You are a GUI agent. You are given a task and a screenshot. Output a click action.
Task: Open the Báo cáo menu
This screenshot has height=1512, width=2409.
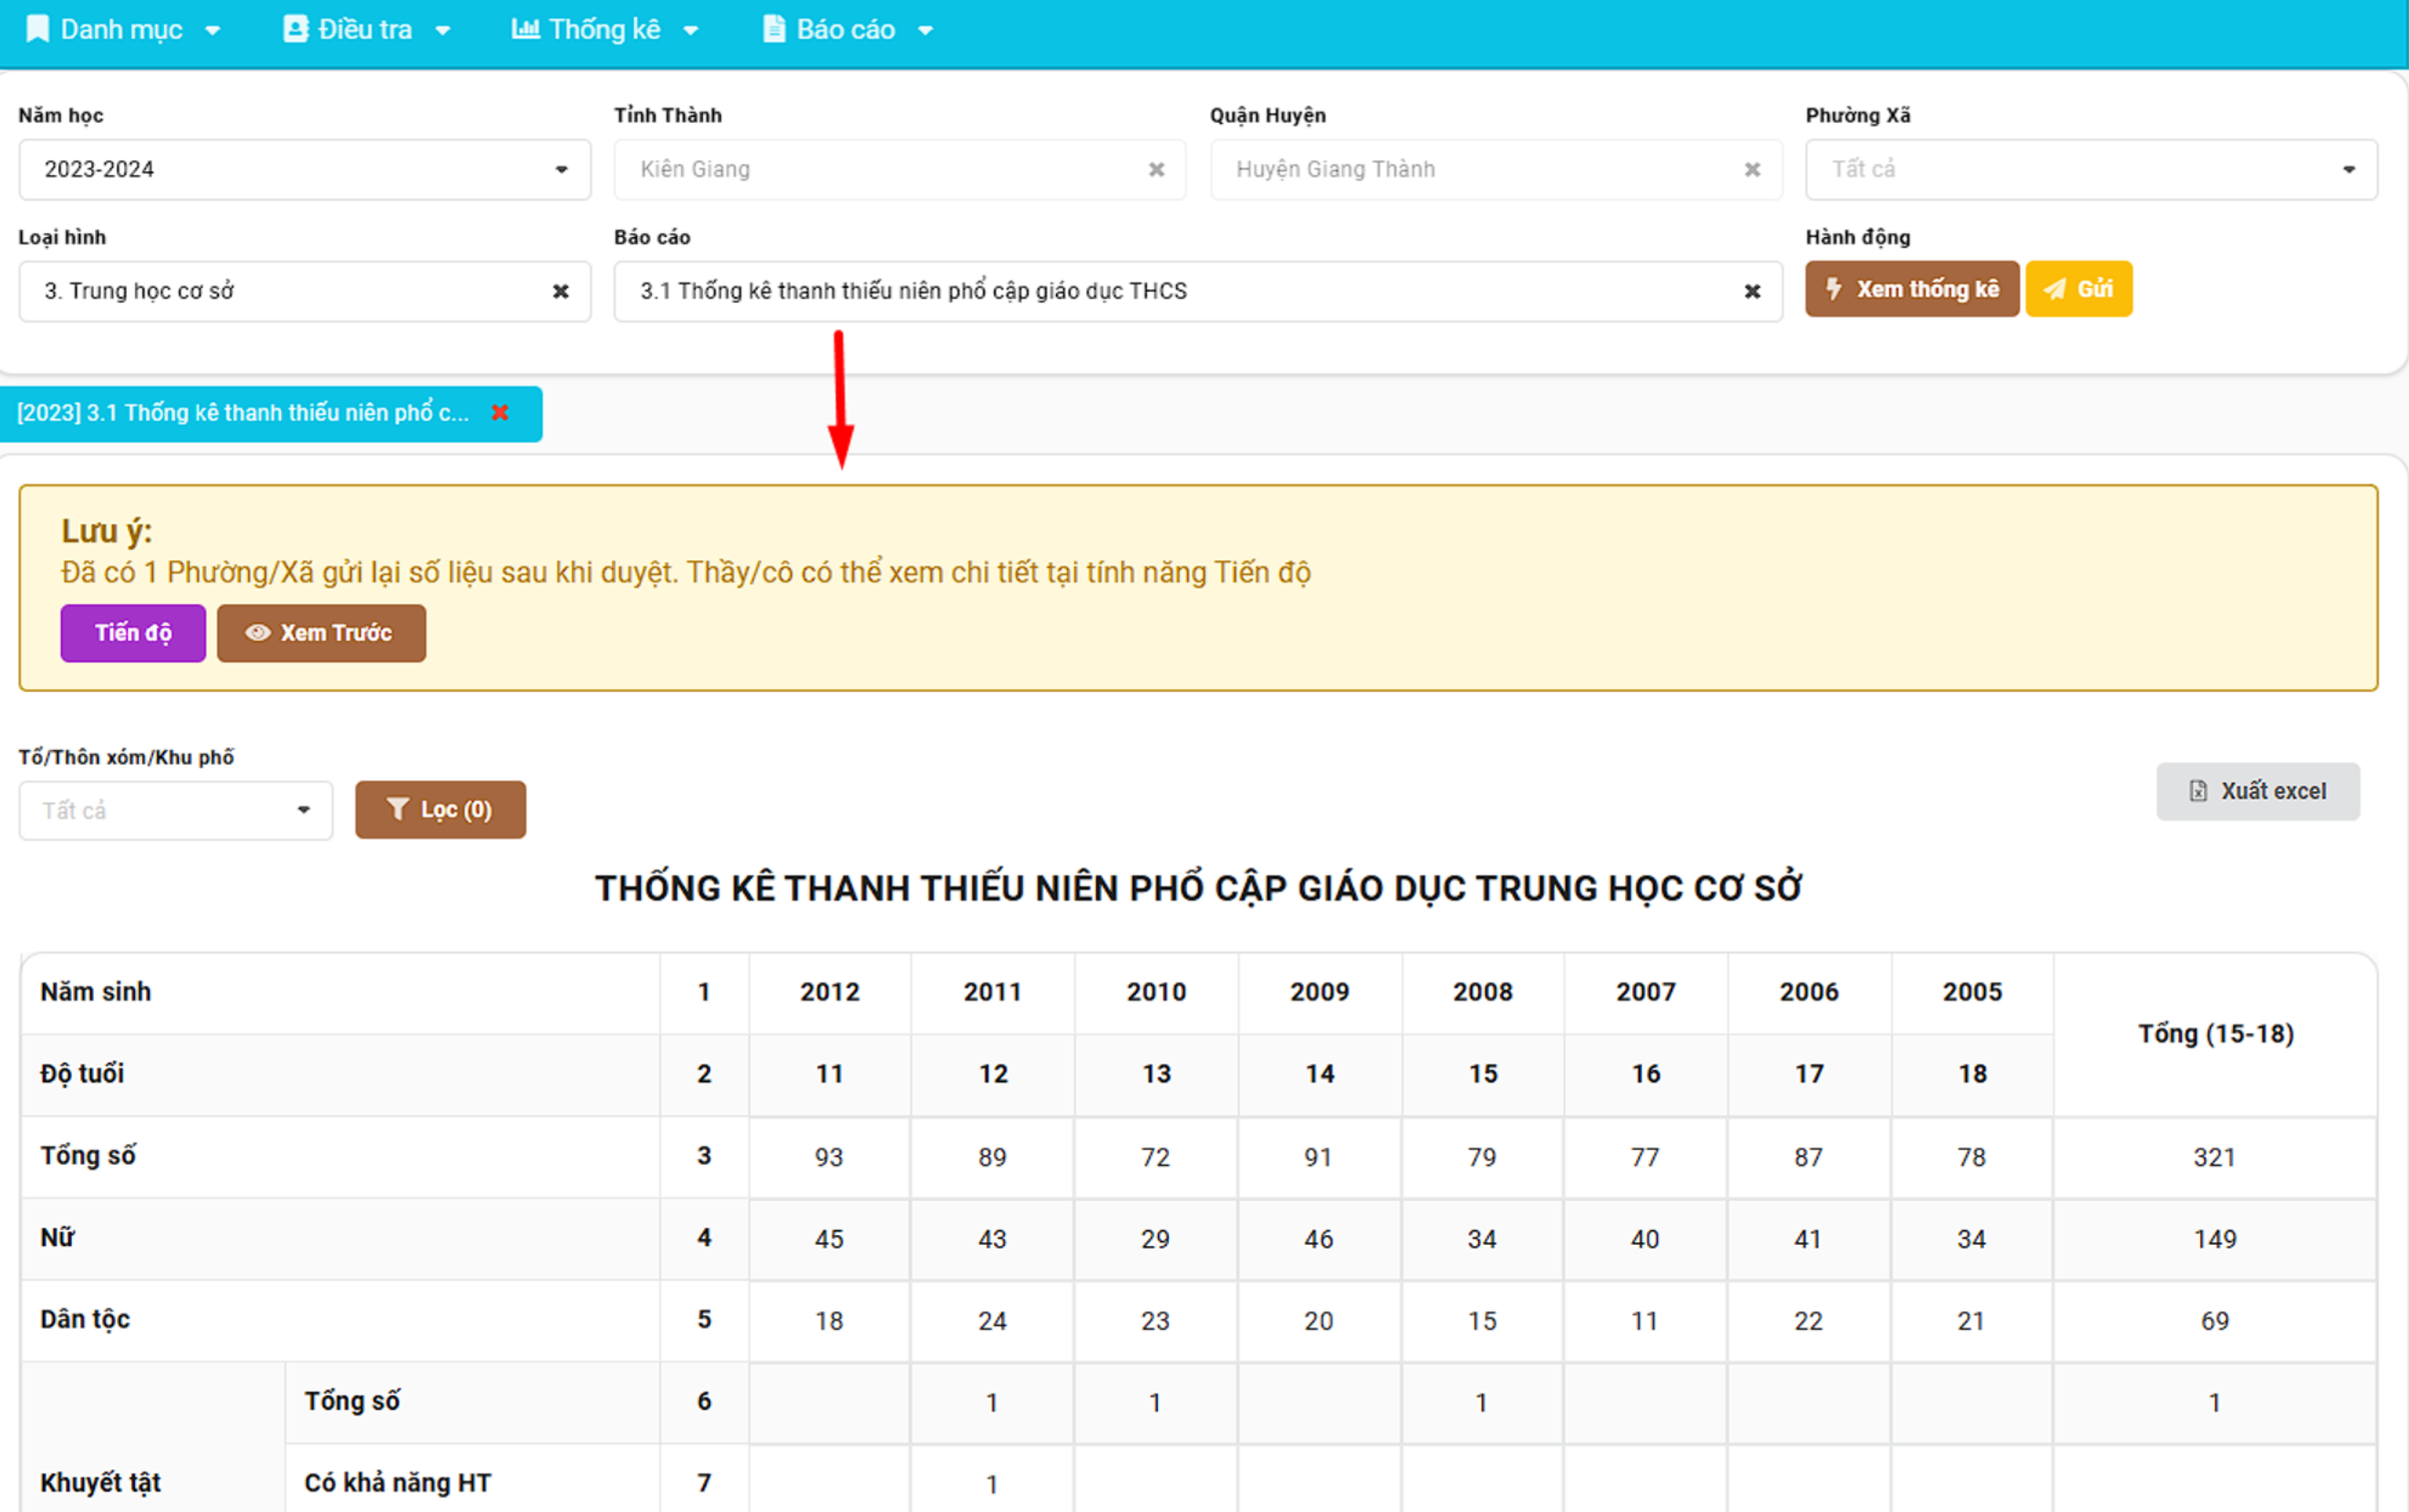(846, 29)
